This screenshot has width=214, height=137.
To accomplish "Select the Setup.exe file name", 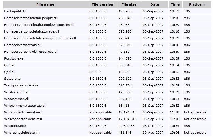I will click(12, 79).
